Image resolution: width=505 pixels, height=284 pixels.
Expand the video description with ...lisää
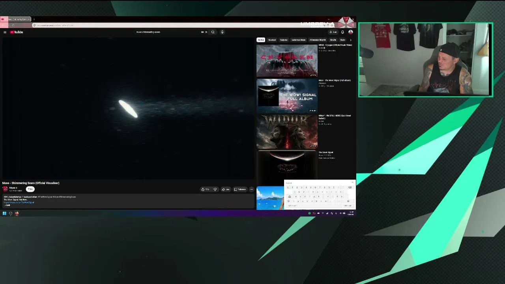[x=7, y=205]
